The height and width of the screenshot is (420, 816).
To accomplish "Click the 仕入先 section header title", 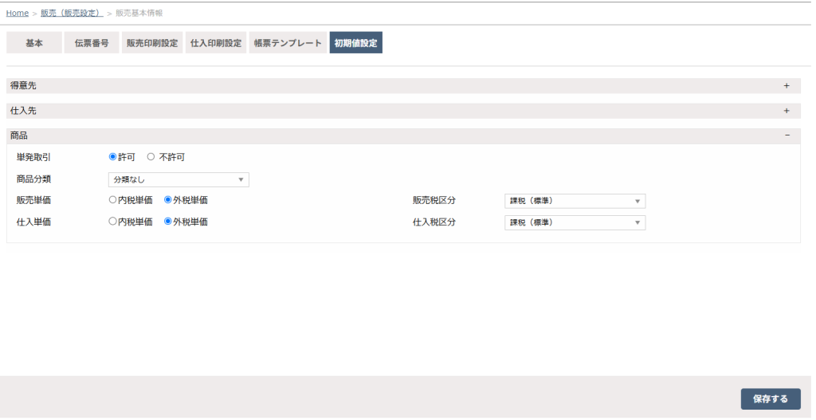I will click(23, 111).
